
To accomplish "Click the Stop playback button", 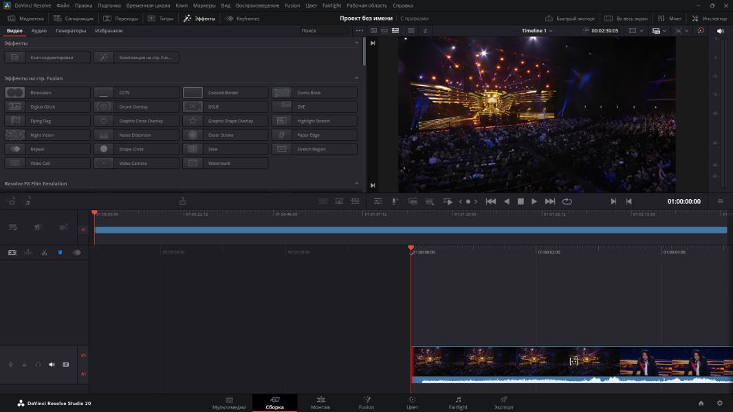I will [x=521, y=201].
